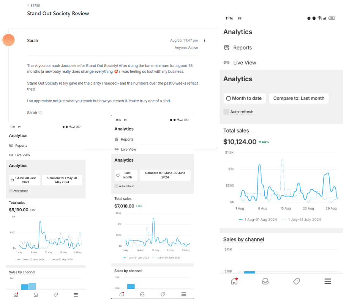The image size is (357, 299).
Task: Tap tag icon in July screen bottom bar
Action: coord(163,294)
